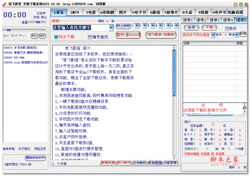
Task: Click the 打开 open button
Action: pyautogui.click(x=243, y=34)
